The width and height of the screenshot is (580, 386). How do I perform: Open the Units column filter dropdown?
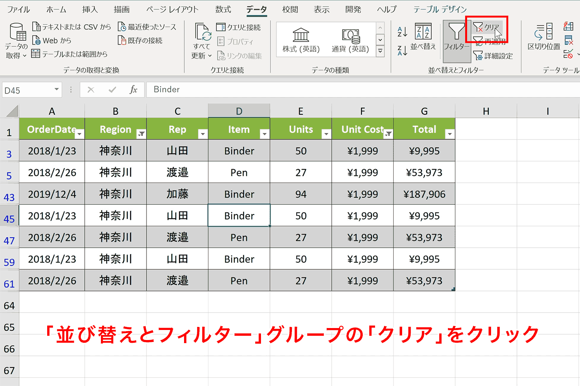pos(326,134)
